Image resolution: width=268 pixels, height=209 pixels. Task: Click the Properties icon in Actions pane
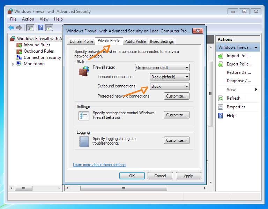(221, 107)
